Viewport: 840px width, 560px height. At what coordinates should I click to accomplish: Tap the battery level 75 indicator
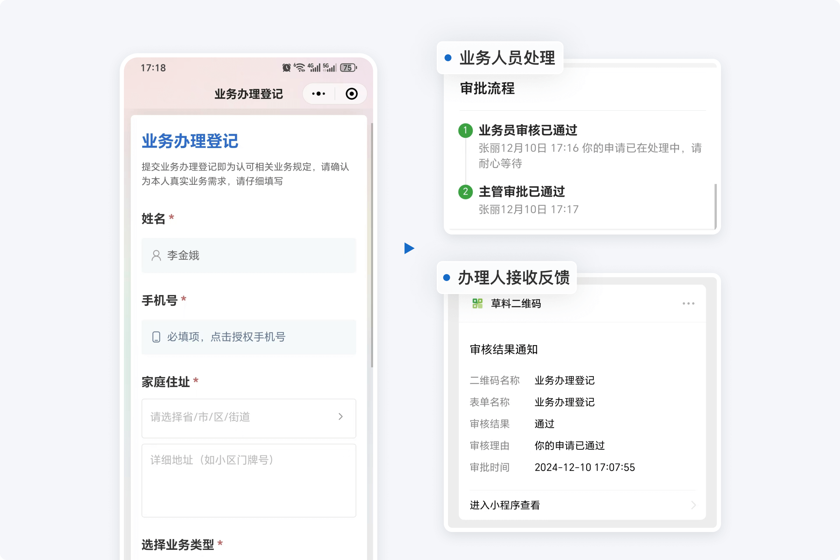coord(348,68)
